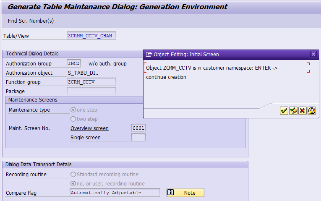Click the Dialog Data Transport Details header
321x201 pixels.
[x=39, y=164]
